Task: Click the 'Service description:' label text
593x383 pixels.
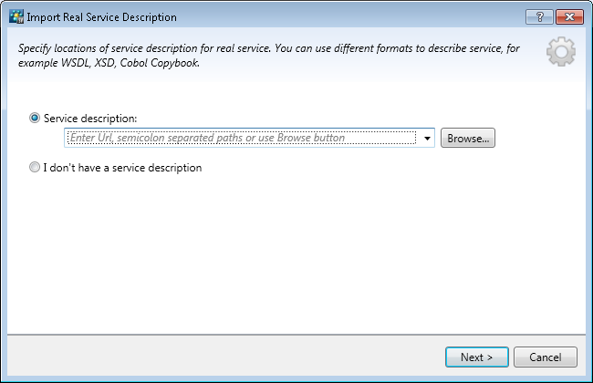Action: click(x=90, y=119)
